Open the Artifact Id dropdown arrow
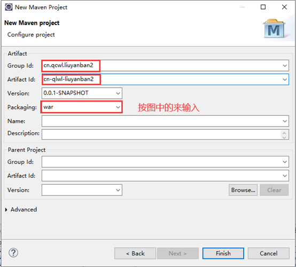 pyautogui.click(x=285, y=80)
